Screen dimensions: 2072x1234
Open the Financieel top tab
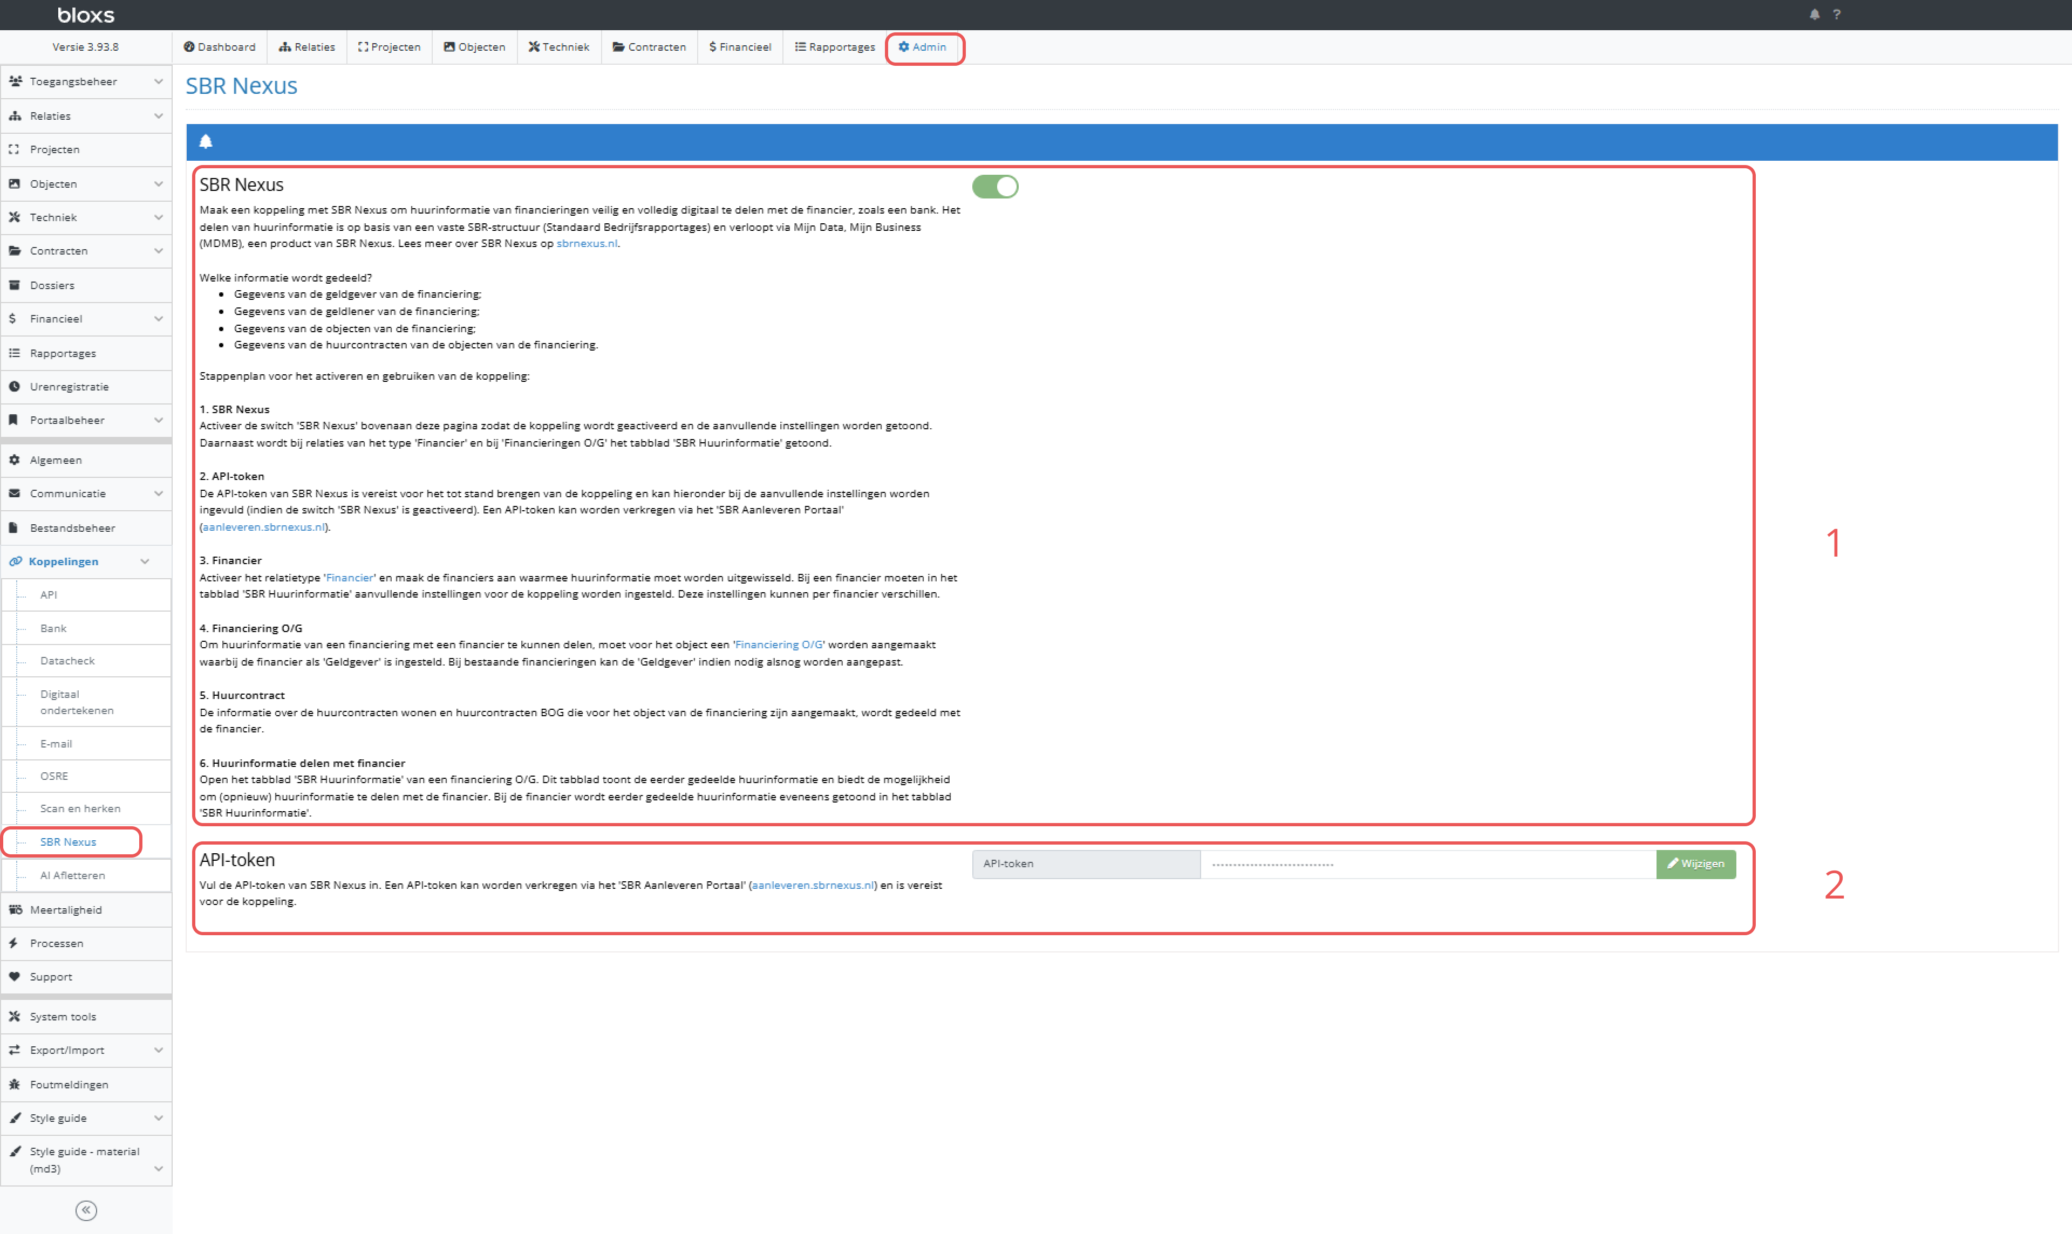739,47
